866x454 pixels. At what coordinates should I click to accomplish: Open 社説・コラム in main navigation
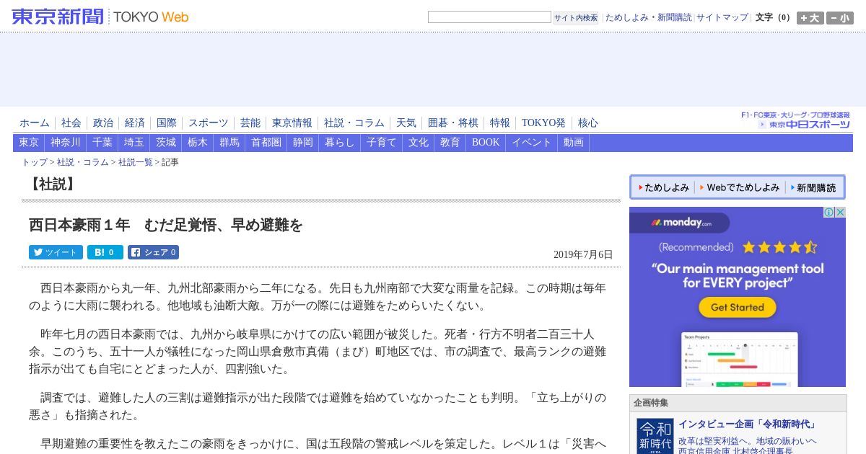point(354,123)
